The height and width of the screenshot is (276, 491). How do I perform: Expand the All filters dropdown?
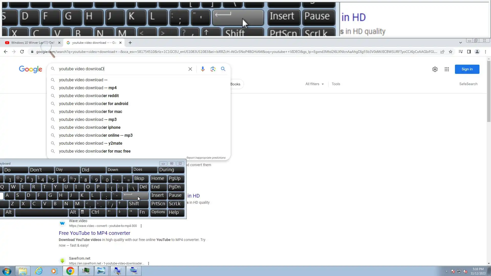click(314, 84)
